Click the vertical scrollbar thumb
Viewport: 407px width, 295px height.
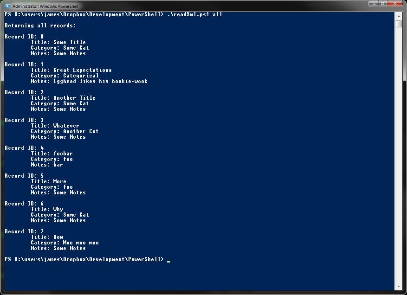(399, 24)
